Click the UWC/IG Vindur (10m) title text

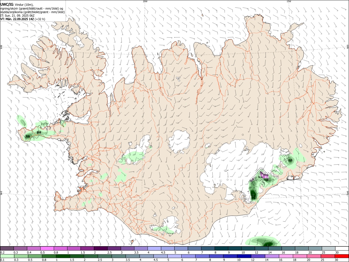tap(17, 5)
